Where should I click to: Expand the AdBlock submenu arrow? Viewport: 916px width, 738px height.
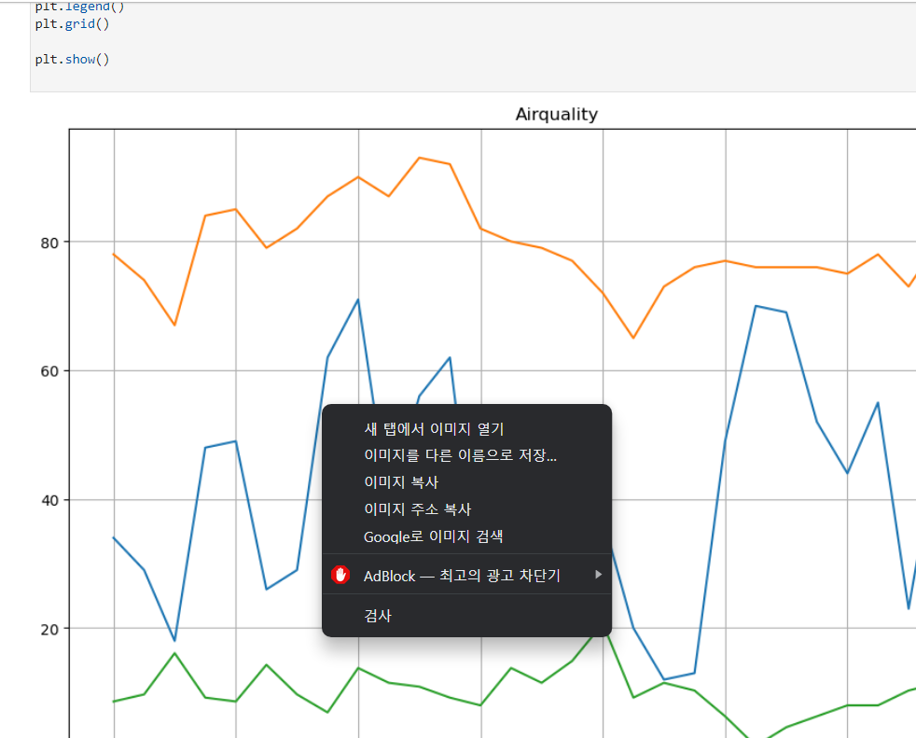pyautogui.click(x=598, y=575)
